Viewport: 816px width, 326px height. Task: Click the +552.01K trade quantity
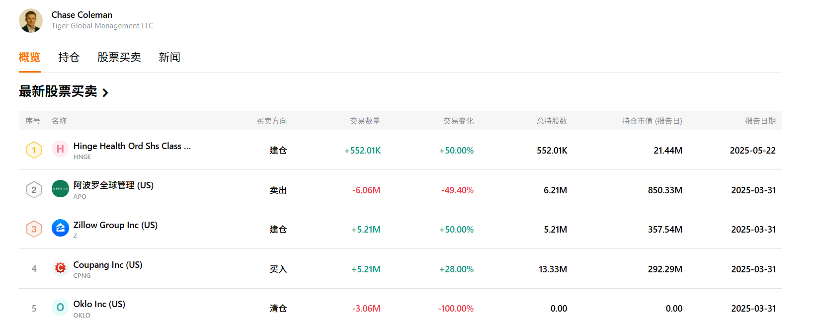click(363, 151)
